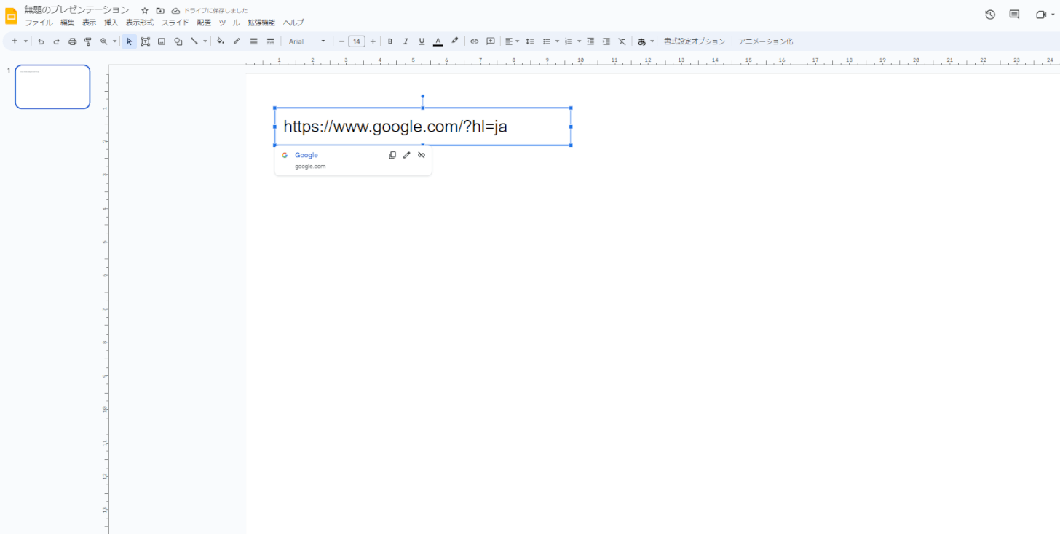The height and width of the screenshot is (534, 1060).
Task: Open 拡張機能 menu
Action: [261, 23]
